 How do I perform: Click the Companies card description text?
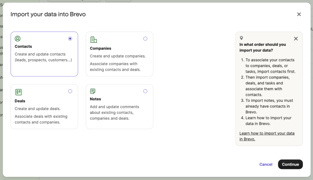pyautogui.click(x=118, y=56)
